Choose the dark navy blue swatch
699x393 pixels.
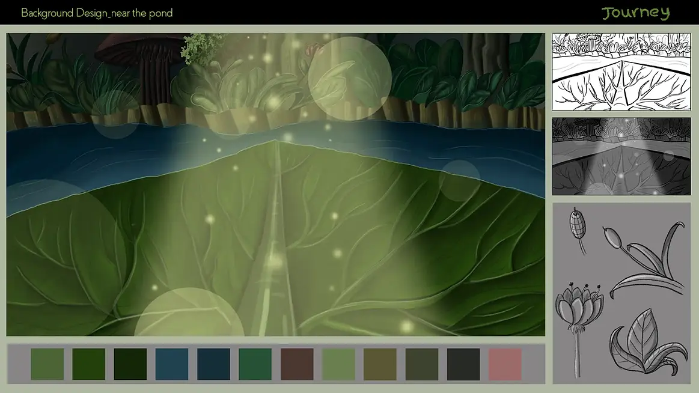[213, 364]
